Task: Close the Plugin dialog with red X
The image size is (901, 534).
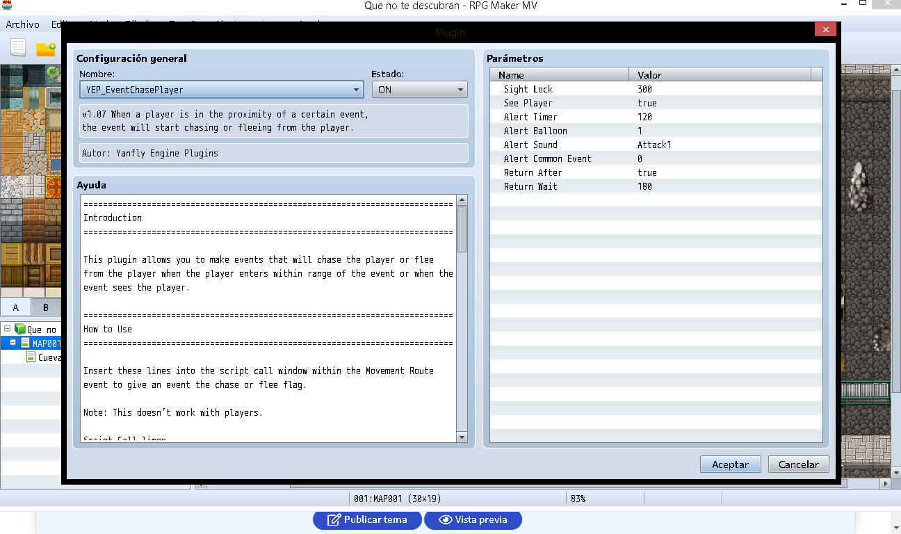Action: point(825,30)
